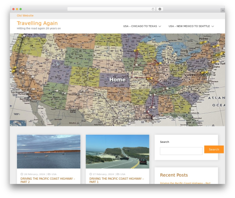This screenshot has height=198, width=235.
Task: Expand chevron beside Chicago to Texas
Action: pos(160,26)
